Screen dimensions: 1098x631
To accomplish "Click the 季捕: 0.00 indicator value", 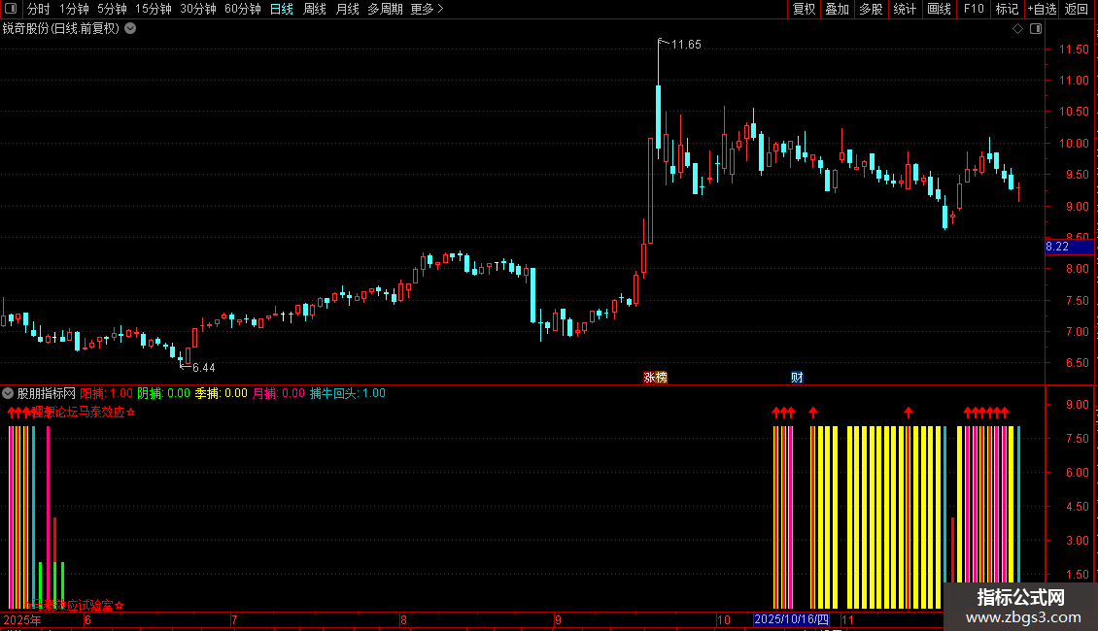I will click(222, 393).
